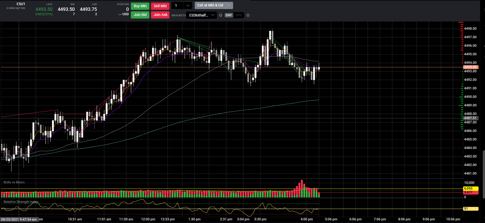Click the yellow 6,055 volume label
The height and width of the screenshot is (223, 485).
tap(471, 188)
